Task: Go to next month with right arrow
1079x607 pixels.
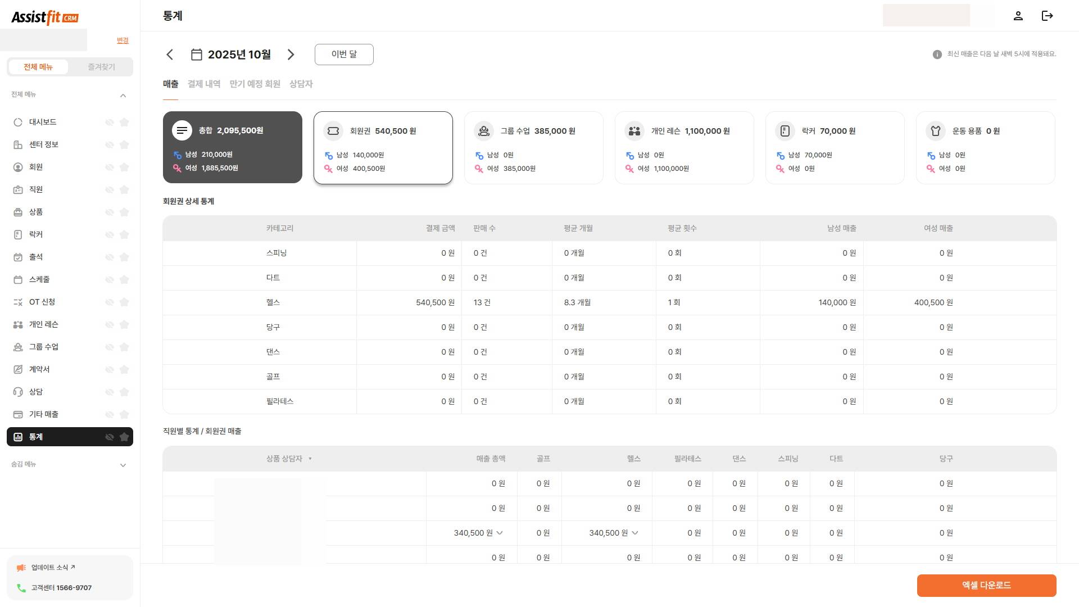Action: (x=291, y=55)
